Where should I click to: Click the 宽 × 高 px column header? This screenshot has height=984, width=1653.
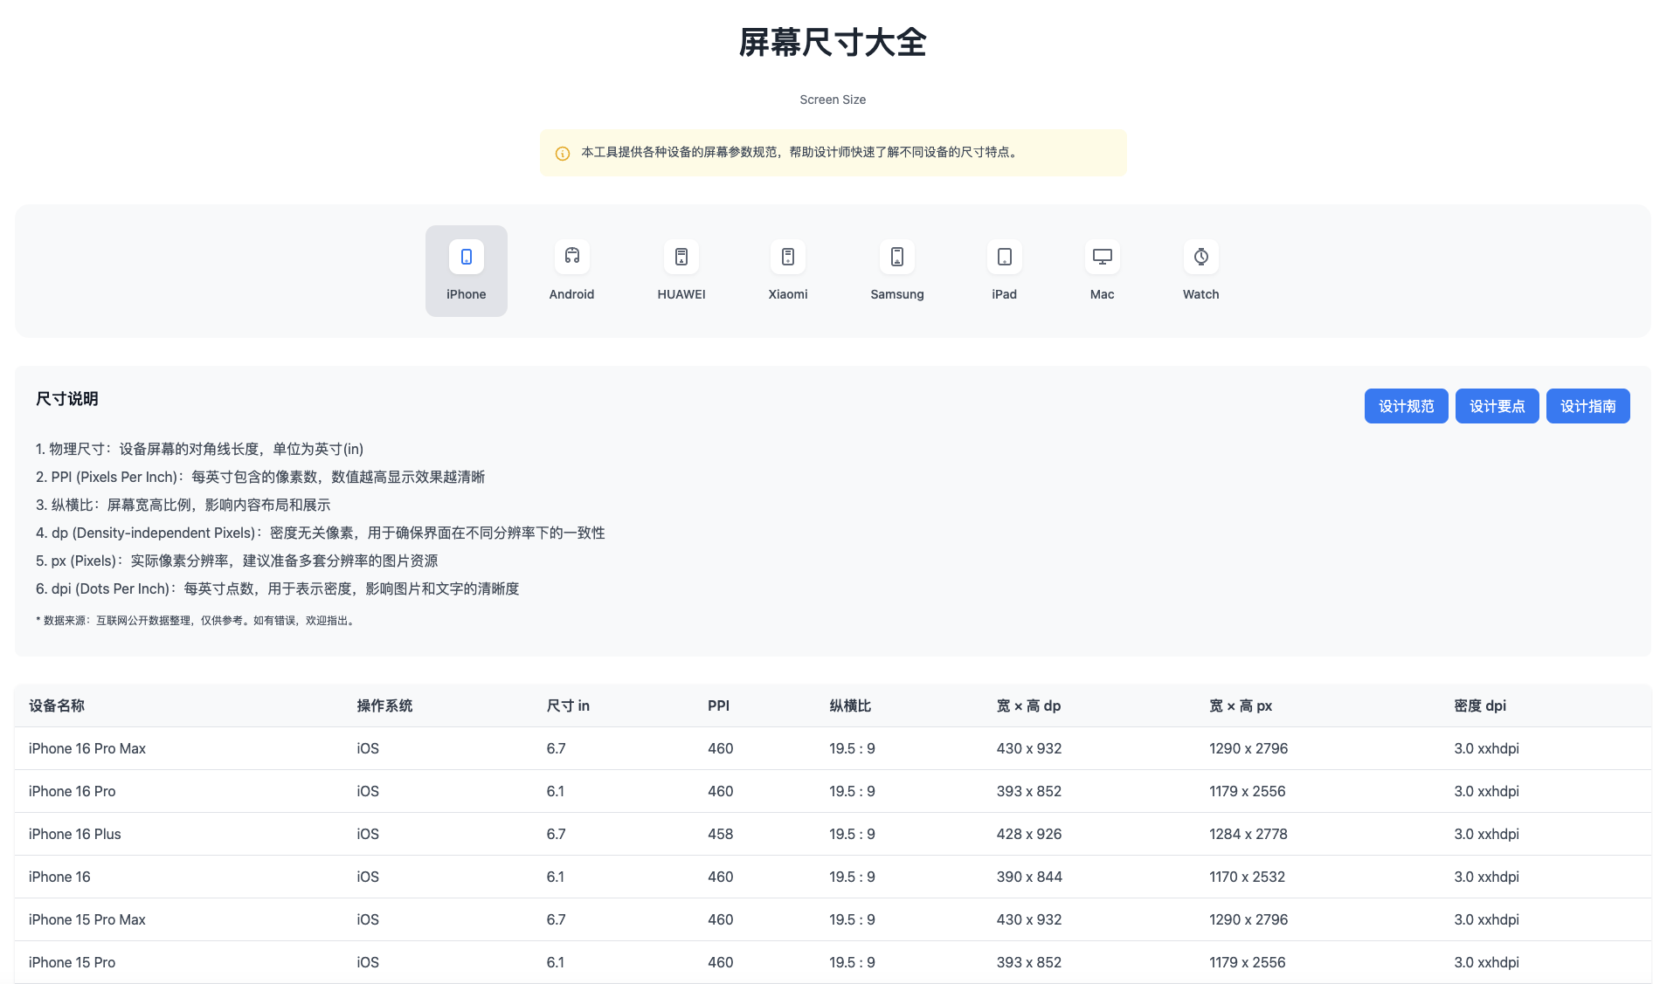[1241, 705]
